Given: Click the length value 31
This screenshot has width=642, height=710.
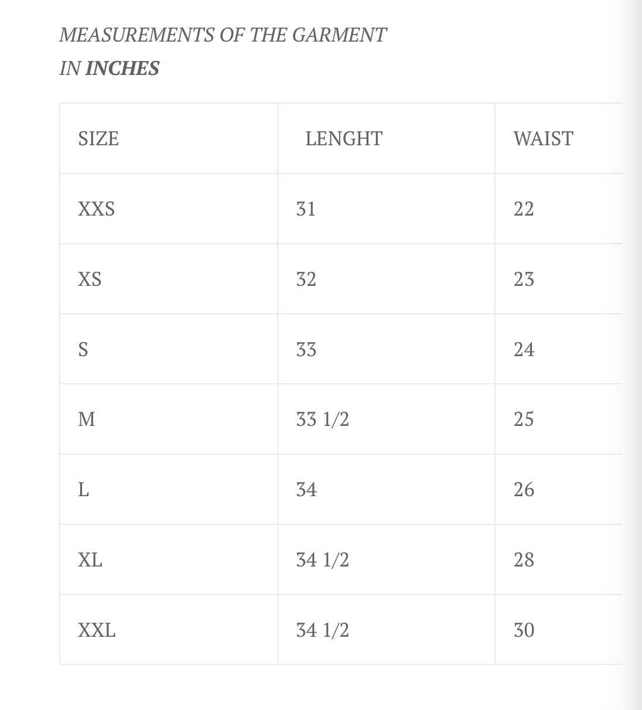Looking at the screenshot, I should point(306,209).
